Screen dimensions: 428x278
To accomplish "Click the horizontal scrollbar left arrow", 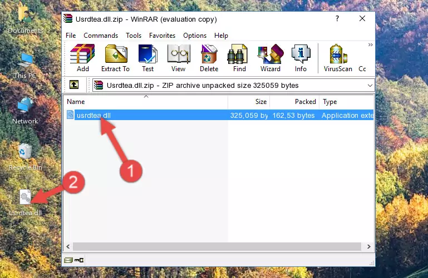I will pyautogui.click(x=68, y=246).
